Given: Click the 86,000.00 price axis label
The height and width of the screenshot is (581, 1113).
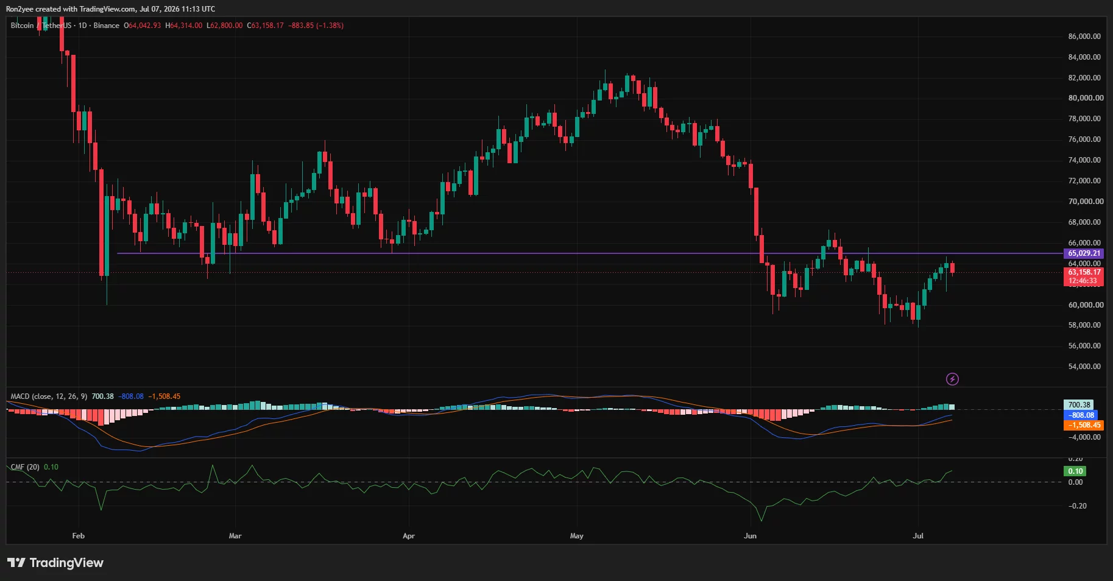Looking at the screenshot, I should pyautogui.click(x=1084, y=37).
